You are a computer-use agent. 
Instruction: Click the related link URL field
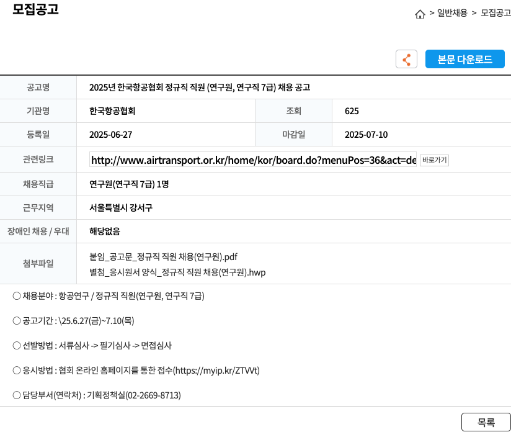point(253,160)
